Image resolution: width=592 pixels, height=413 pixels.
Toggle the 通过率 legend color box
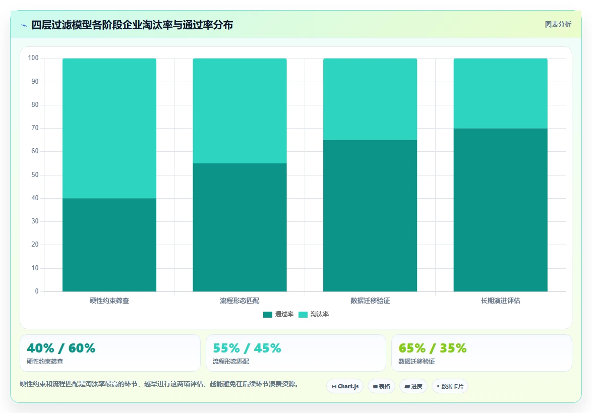268,315
